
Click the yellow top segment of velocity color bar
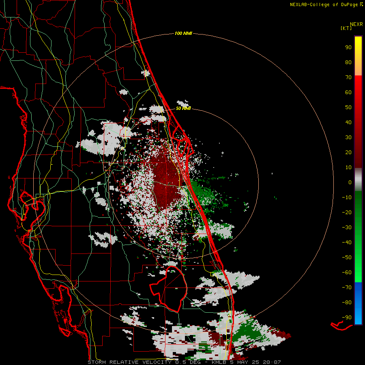coord(358,56)
